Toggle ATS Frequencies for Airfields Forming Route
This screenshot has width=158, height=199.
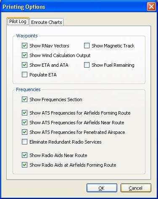(x=24, y=113)
